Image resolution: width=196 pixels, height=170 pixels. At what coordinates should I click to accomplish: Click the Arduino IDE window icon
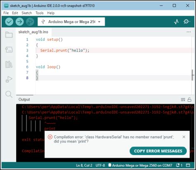tap(6, 6)
